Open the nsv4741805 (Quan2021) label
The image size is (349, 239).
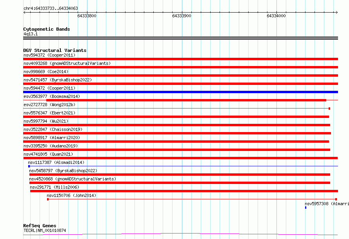click(48, 154)
